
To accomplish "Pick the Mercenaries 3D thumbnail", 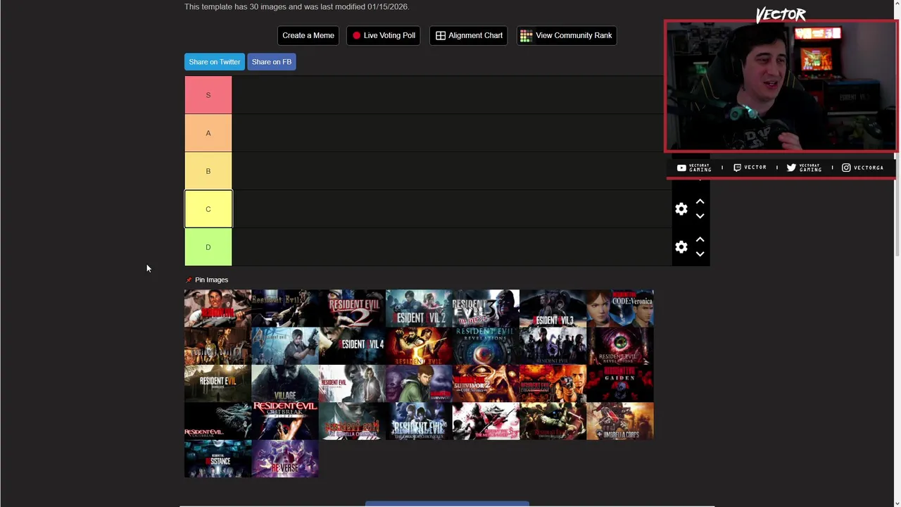I will pos(486,421).
